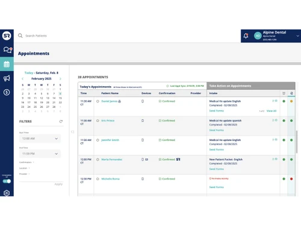Open the appointments calendar icon in sidebar
This screenshot has width=301, height=226.
(7, 64)
